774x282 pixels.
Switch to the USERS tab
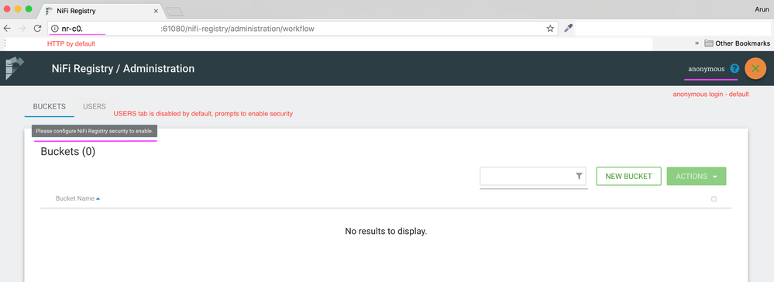tap(95, 107)
